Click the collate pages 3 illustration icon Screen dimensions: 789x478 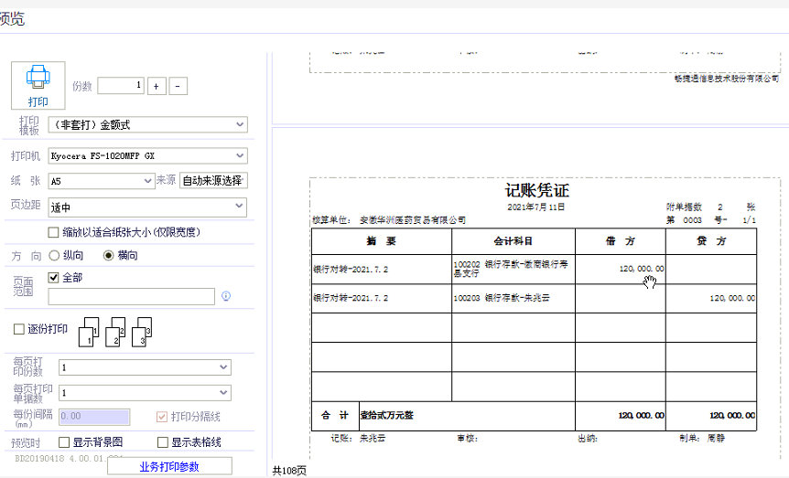(x=143, y=333)
